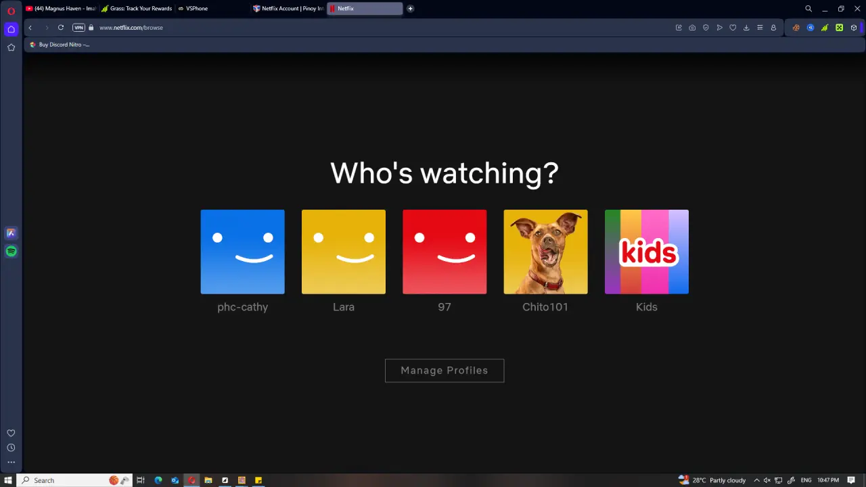Open the Windows Start menu
Image resolution: width=866 pixels, height=487 pixels.
pyautogui.click(x=8, y=480)
